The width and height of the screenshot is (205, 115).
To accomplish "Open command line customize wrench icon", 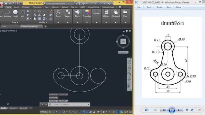I will point(46,104).
